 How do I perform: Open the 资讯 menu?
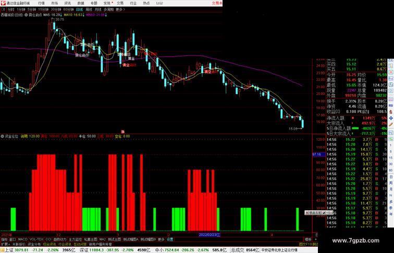pos(68,3)
